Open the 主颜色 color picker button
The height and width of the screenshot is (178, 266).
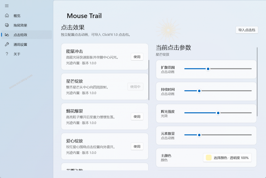pos(227,158)
